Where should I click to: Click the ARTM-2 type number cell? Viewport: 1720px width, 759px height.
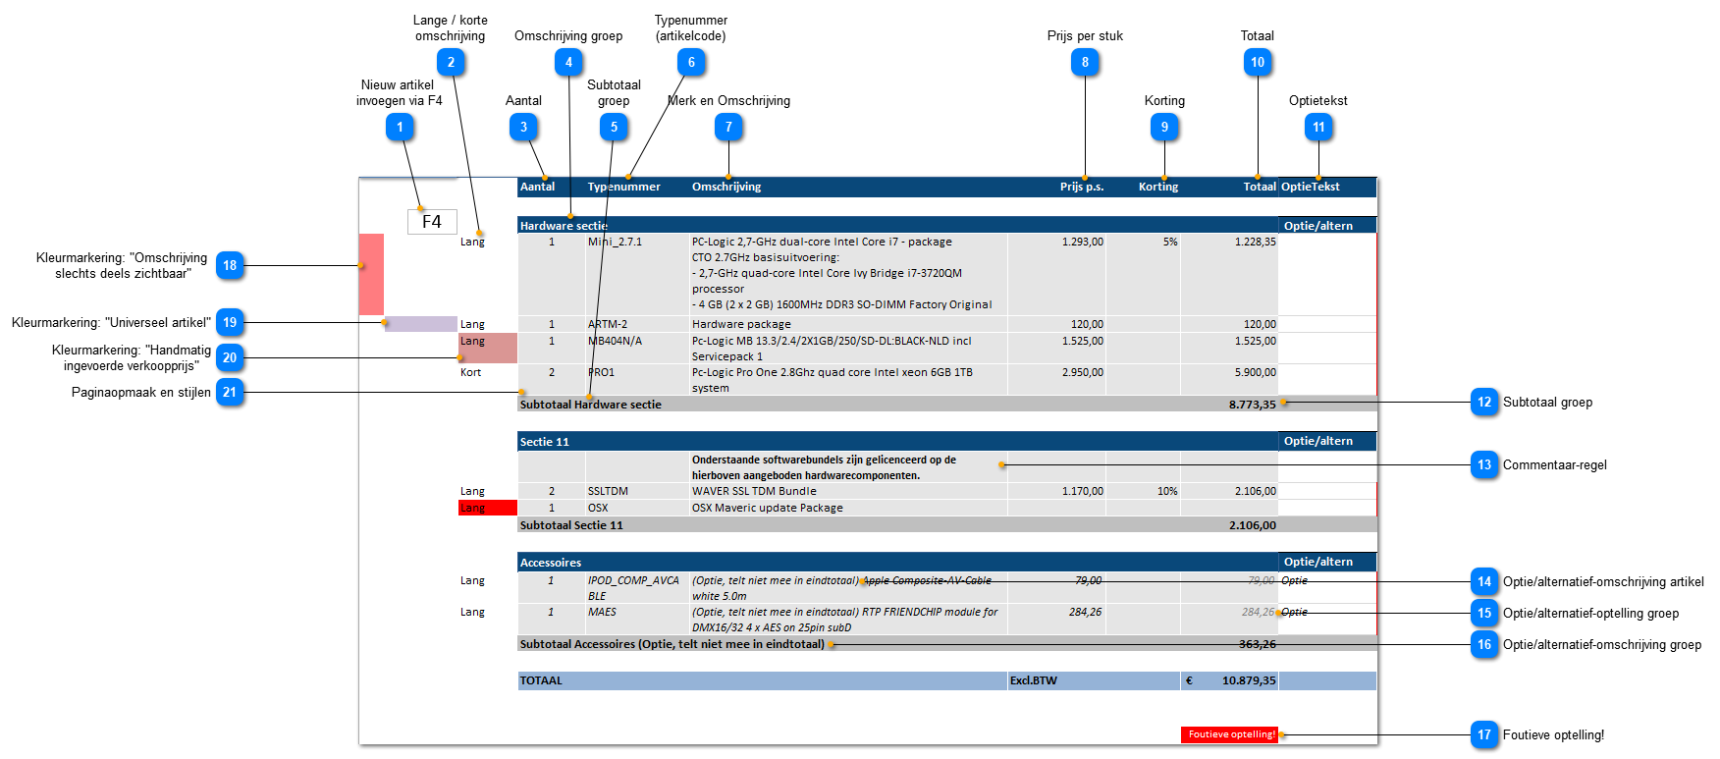[x=608, y=324]
